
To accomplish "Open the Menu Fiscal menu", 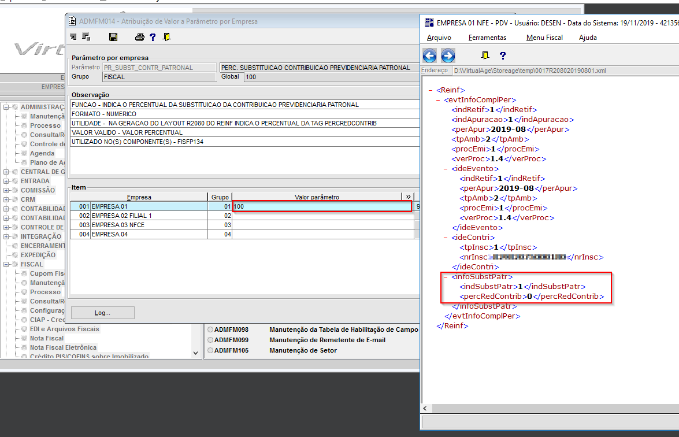I will coord(544,38).
